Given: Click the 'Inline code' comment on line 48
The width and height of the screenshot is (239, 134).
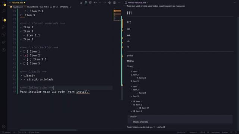Looking at the screenshot, I should [37, 87].
